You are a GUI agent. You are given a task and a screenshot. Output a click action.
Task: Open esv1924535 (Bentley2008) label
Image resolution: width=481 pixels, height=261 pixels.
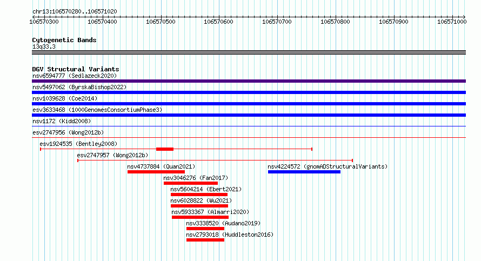point(78,144)
